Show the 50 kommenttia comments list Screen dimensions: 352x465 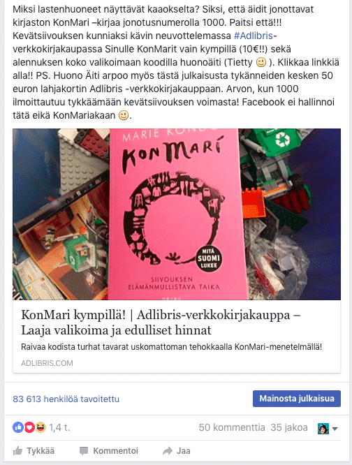[x=232, y=427]
